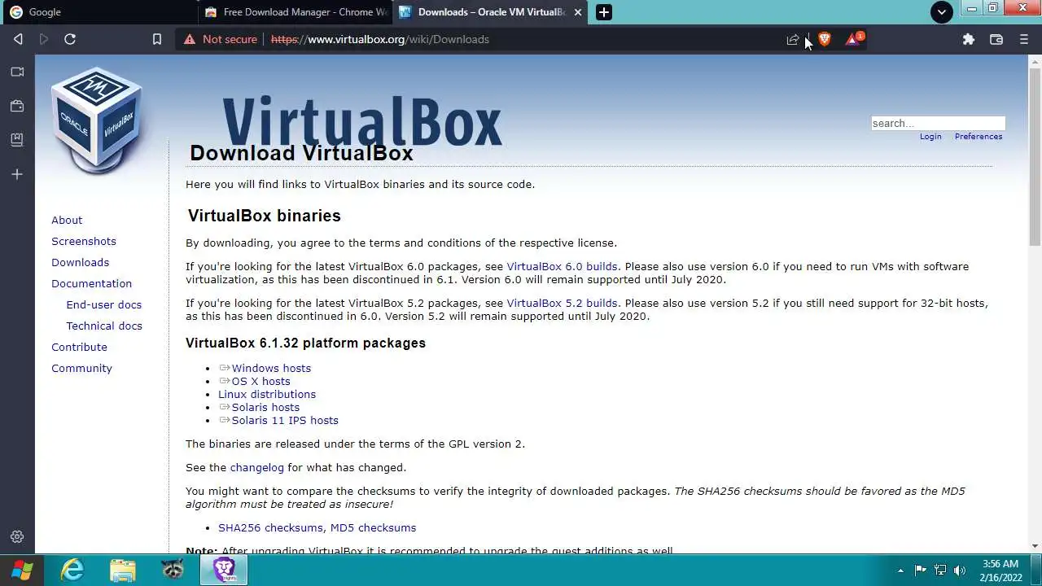This screenshot has height=586, width=1042.
Task: Click the Not secure warning triangle
Action: 190,39
